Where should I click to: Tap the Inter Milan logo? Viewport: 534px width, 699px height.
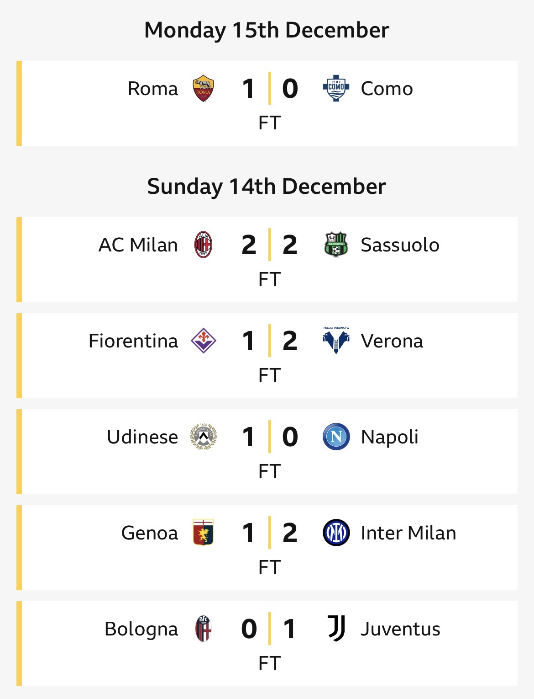click(336, 533)
